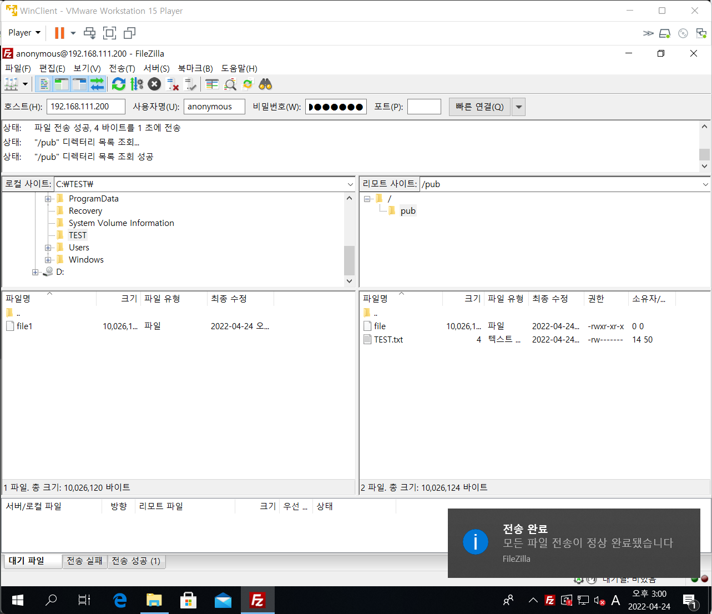
Task: Reconnect to the last server
Action: click(190, 84)
